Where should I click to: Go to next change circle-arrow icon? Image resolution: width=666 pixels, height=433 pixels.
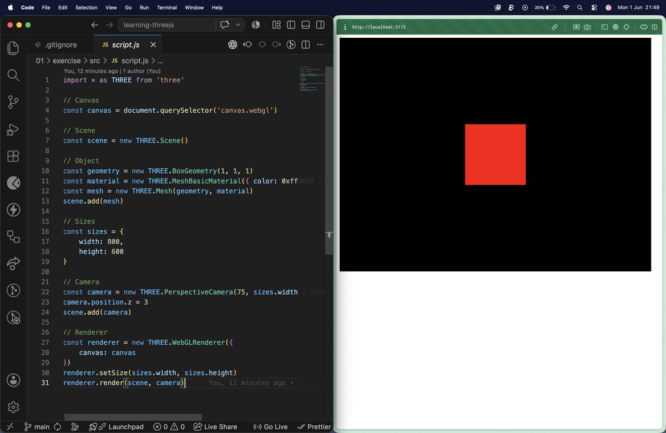pyautogui.click(x=276, y=45)
